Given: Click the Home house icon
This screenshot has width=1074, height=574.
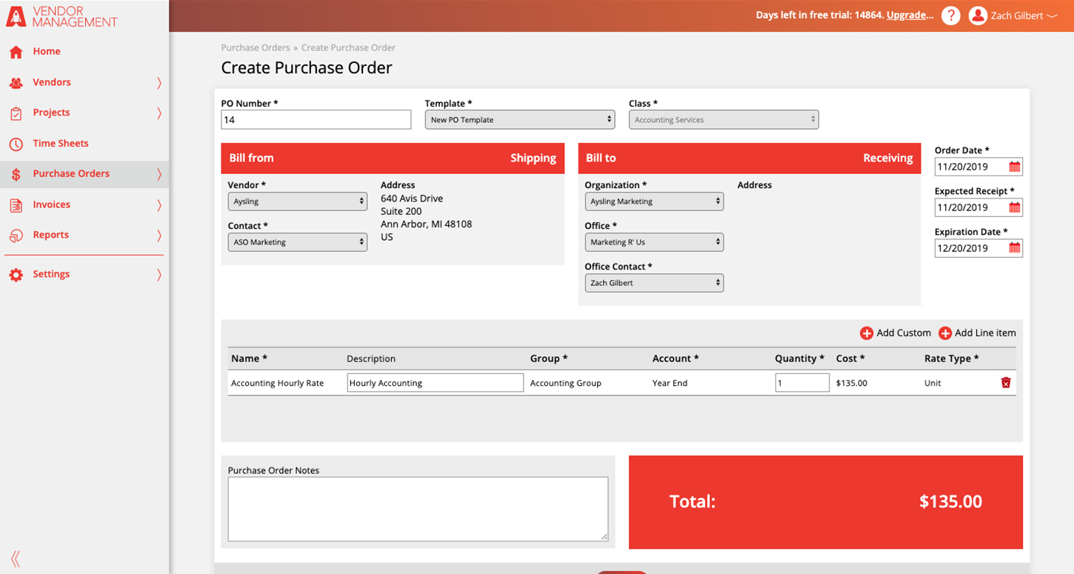Looking at the screenshot, I should click(x=16, y=52).
